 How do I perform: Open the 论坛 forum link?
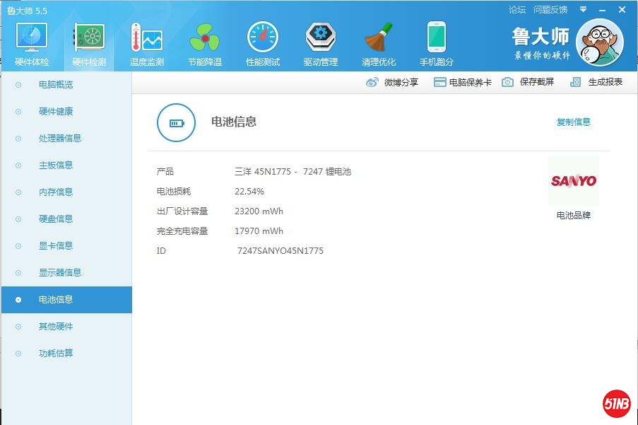pyautogui.click(x=517, y=10)
